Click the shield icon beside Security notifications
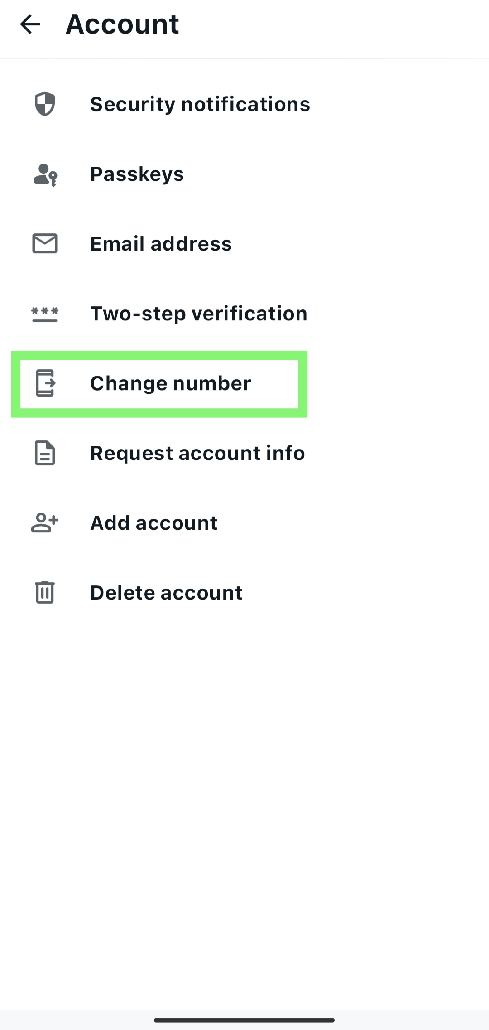This screenshot has width=489, height=1030. coord(45,104)
